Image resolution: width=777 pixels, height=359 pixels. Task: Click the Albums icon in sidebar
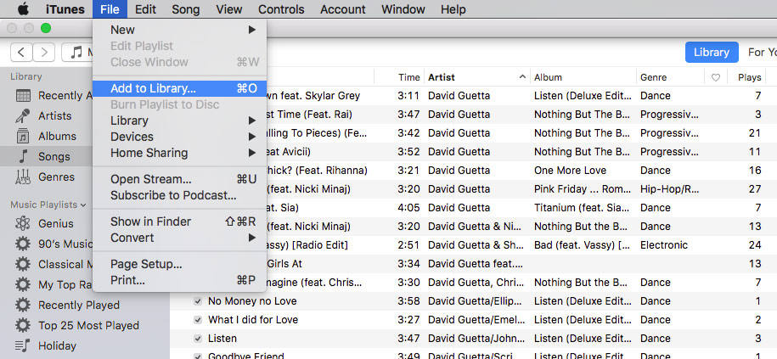point(23,136)
